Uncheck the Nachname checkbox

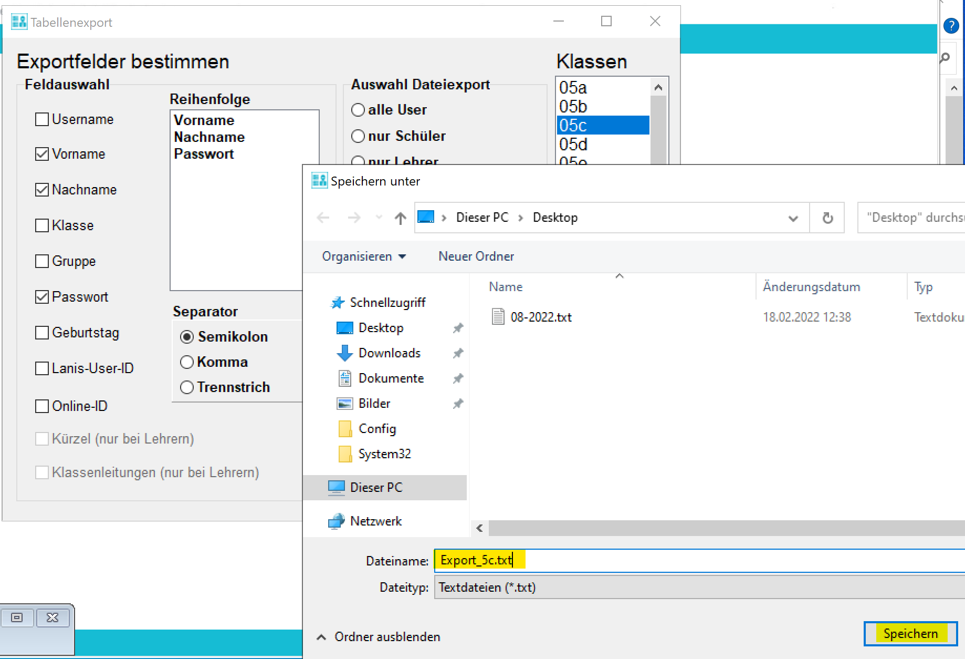point(42,190)
